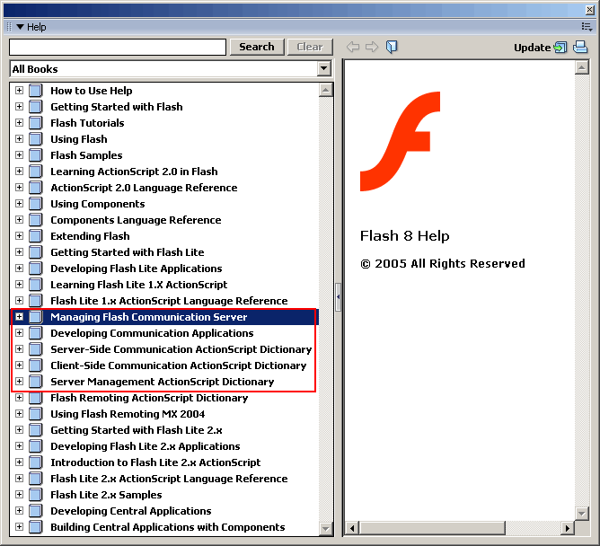Image resolution: width=600 pixels, height=546 pixels.
Task: Click the Search button
Action: coord(257,47)
